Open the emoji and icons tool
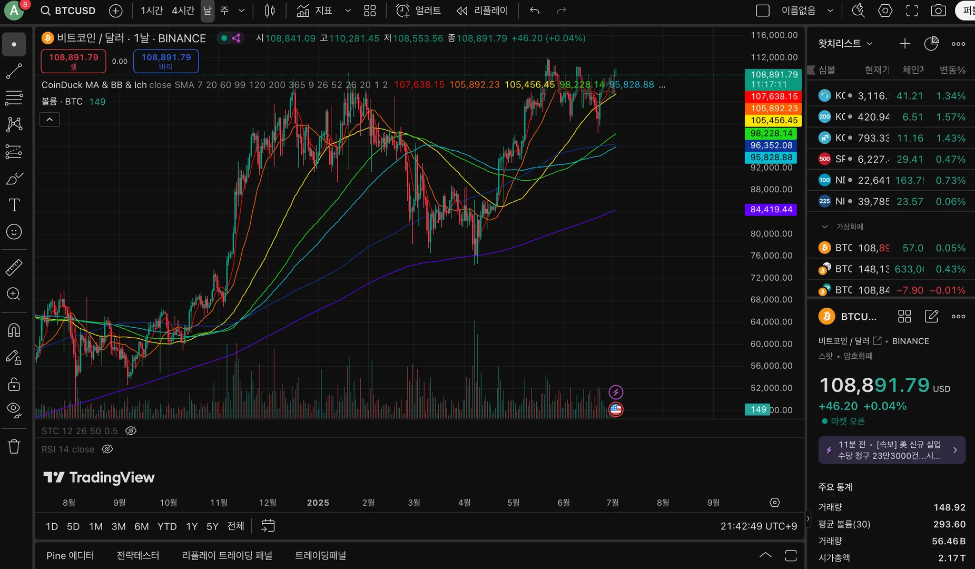 14,232
